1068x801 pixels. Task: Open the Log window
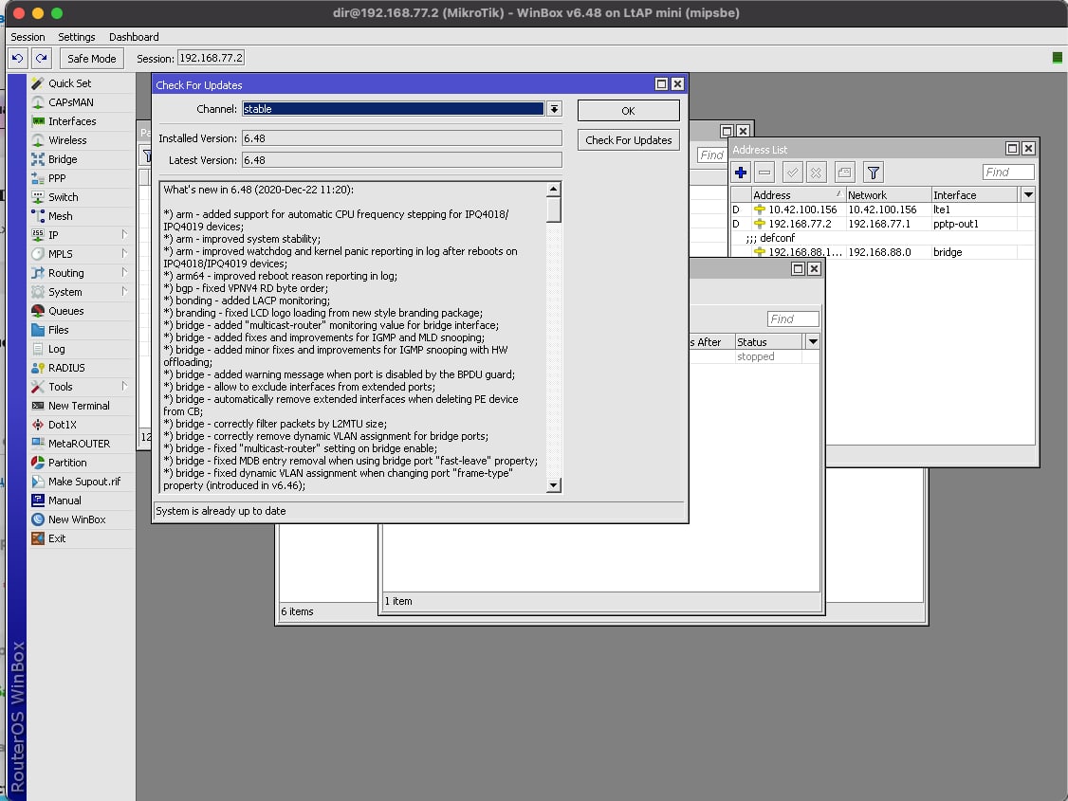pos(57,349)
